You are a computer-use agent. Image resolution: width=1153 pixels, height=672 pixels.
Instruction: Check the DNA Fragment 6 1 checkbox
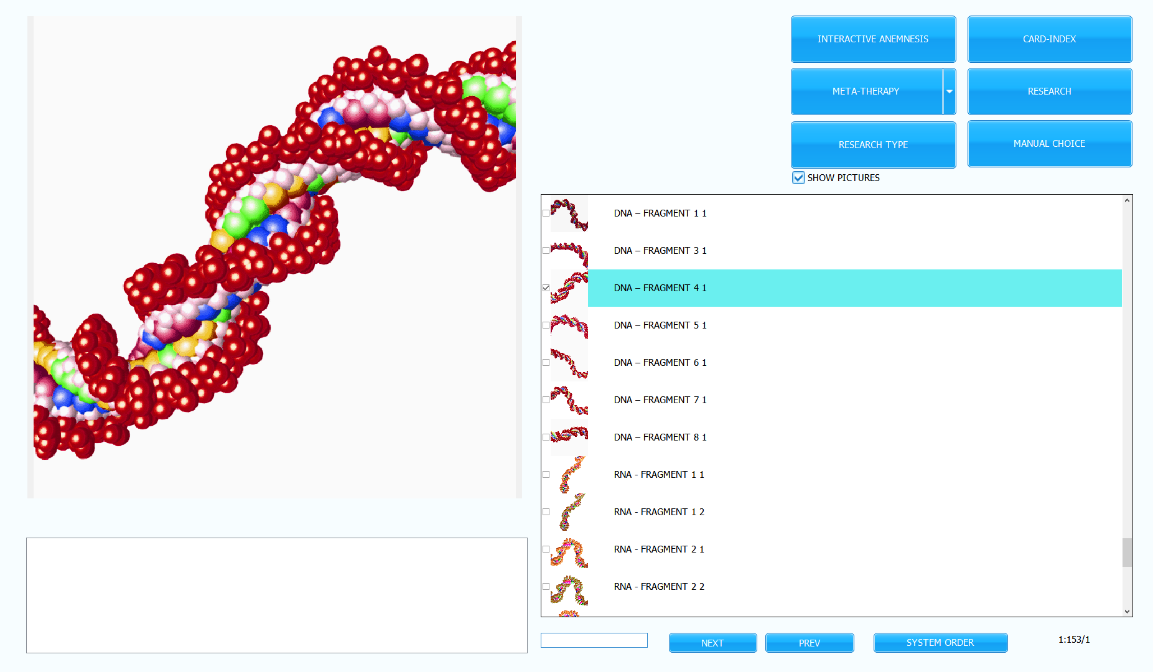point(546,363)
